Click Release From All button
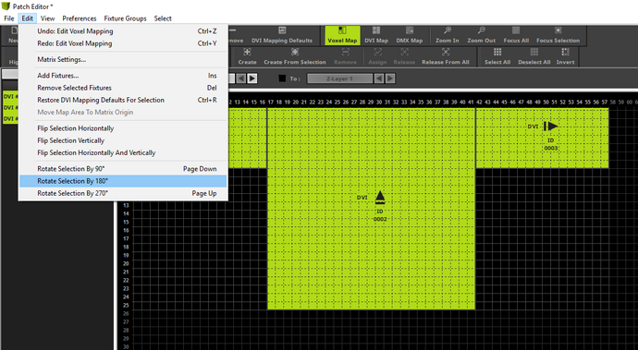 point(446,57)
